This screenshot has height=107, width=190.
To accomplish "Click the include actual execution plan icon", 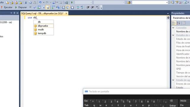I will pos(53,7).
